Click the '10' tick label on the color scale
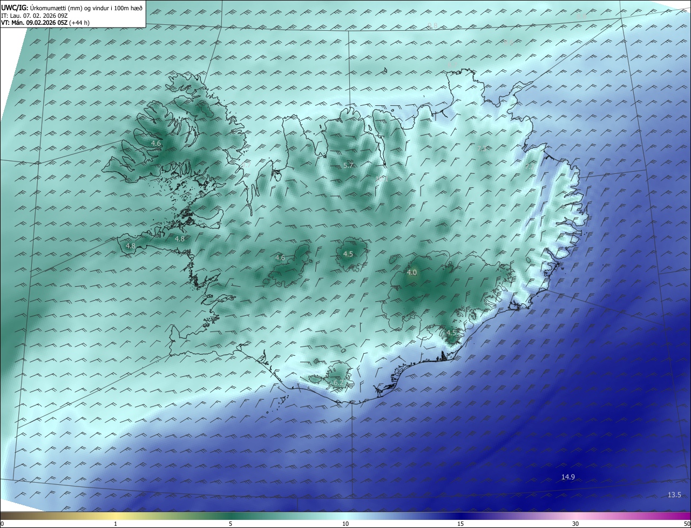The width and height of the screenshot is (691, 528). pos(345,524)
